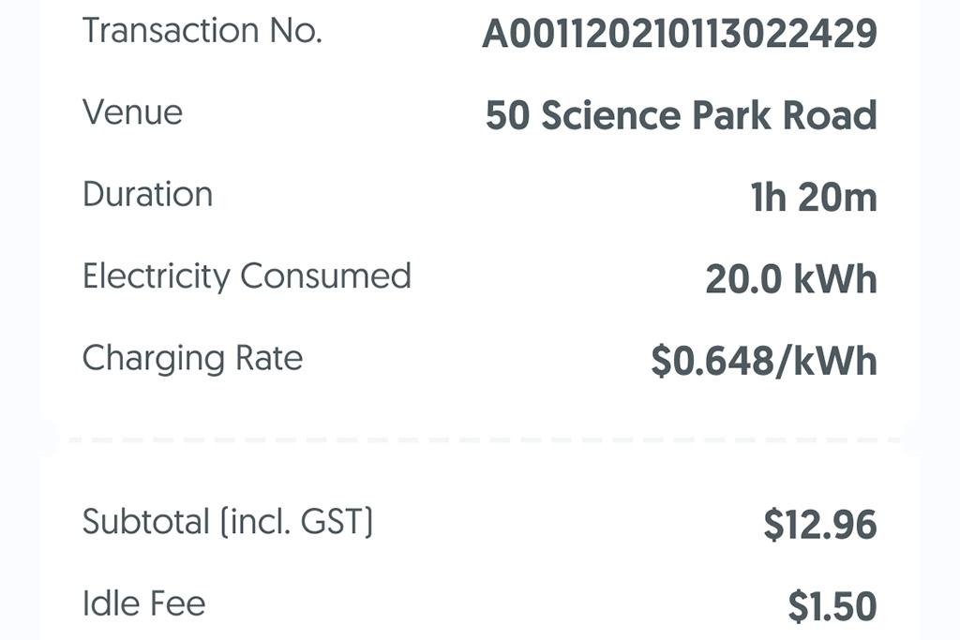
Task: Click the Transaction No. label
Action: tap(202, 31)
